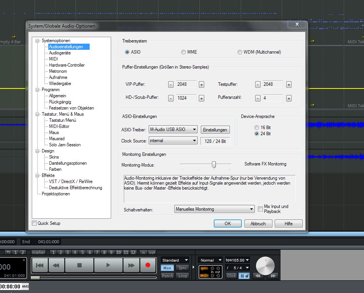Rewind playback in transport bar

(x=56, y=265)
